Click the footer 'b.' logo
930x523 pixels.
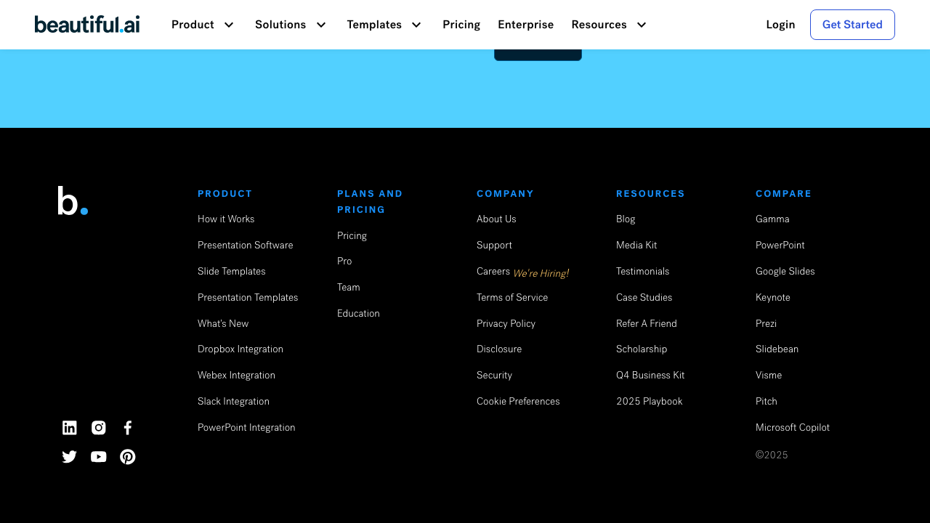coord(73,201)
